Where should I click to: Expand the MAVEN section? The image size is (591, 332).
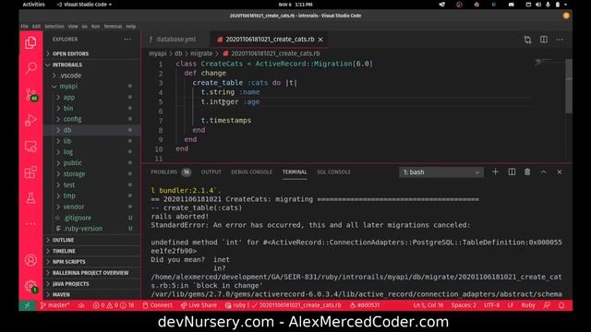coord(92,294)
